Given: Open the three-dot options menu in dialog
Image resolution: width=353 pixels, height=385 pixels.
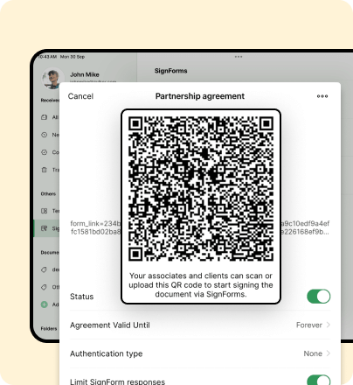Looking at the screenshot, I should coord(322,96).
